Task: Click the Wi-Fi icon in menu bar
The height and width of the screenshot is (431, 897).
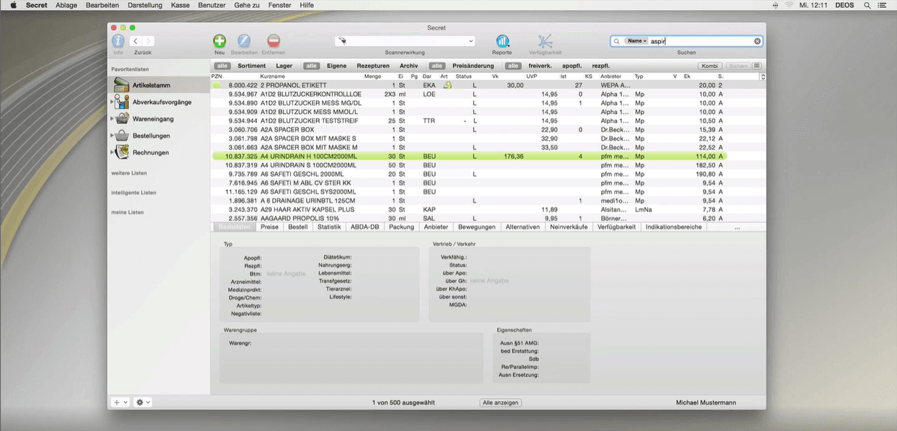Action: tap(789, 5)
